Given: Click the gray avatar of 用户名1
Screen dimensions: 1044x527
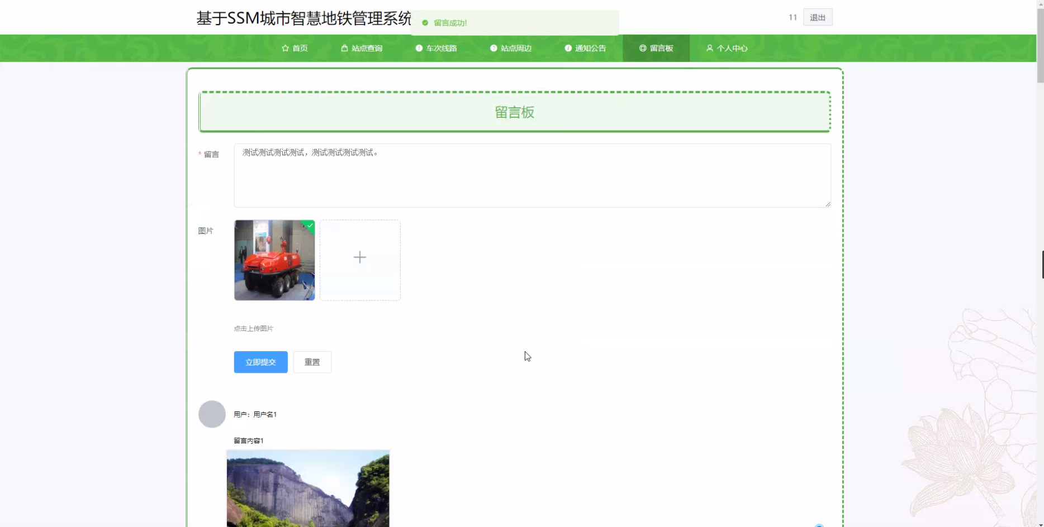Looking at the screenshot, I should point(212,414).
